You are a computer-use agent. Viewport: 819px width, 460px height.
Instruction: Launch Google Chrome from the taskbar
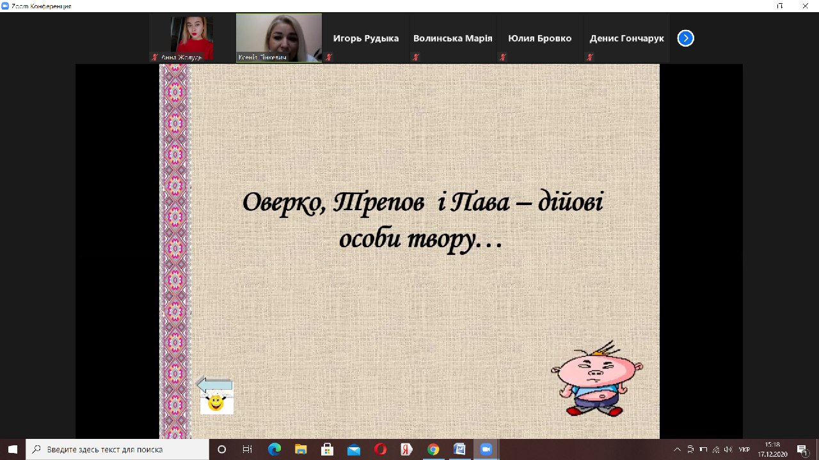tap(433, 449)
